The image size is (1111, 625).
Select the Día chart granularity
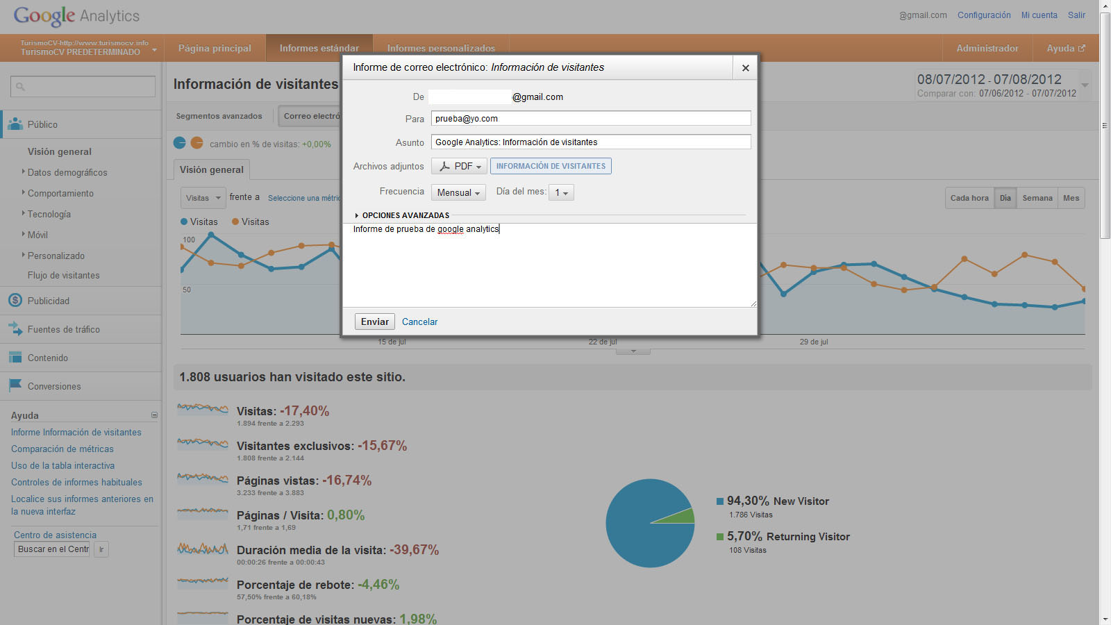click(x=1005, y=198)
